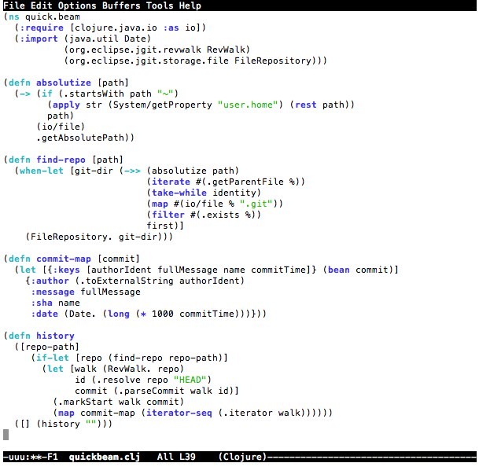The width and height of the screenshot is (479, 474).
Task: Open the File menu
Action: click(x=14, y=6)
